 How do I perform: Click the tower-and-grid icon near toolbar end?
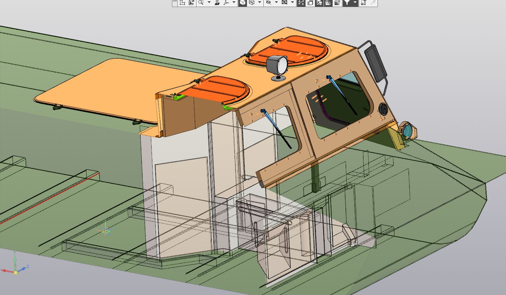coord(363,3)
